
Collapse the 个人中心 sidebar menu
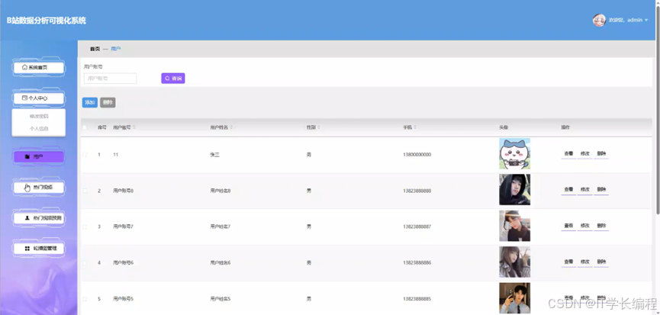[39, 98]
